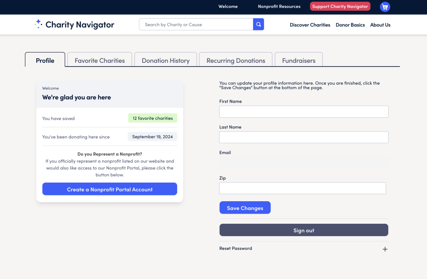The image size is (427, 279).
Task: Open the Recurring Donations tab
Action: (236, 60)
